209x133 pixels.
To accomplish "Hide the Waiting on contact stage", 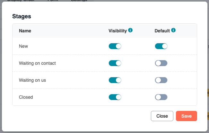I will (115, 63).
